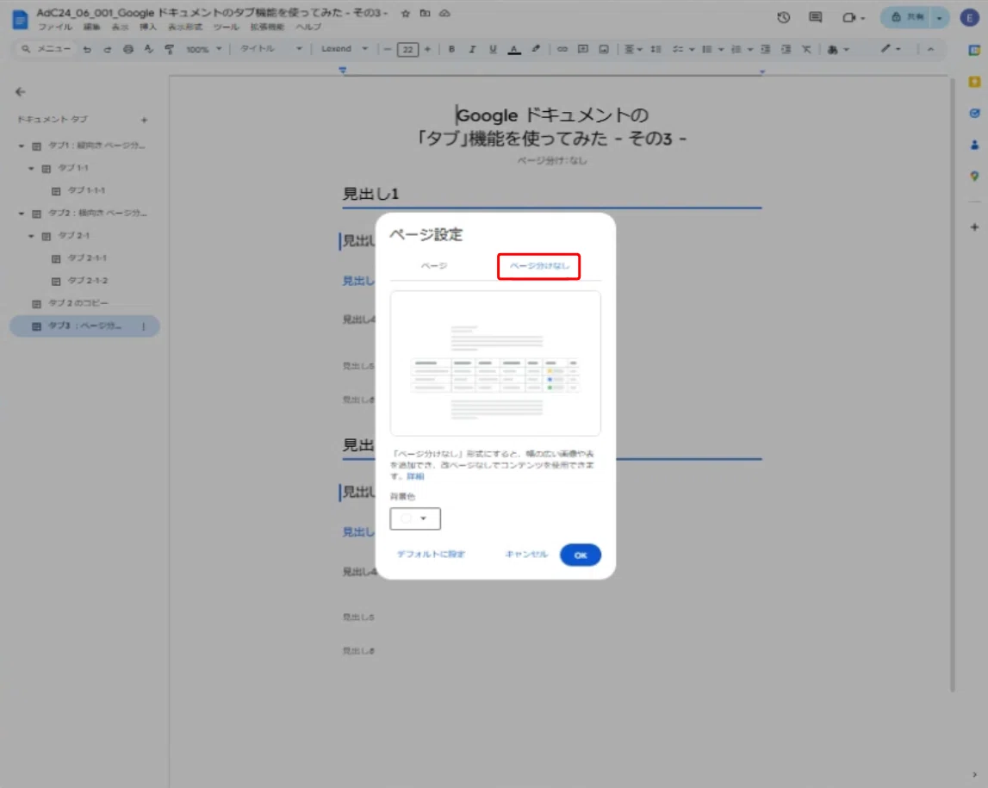The width and height of the screenshot is (988, 788).
Task: Search the メニュー search box
Action: tap(46, 48)
